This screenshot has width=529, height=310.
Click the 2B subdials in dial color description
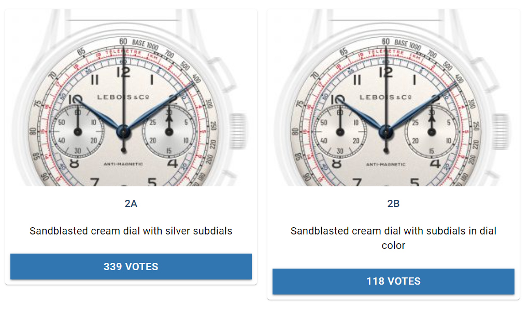[x=393, y=238]
